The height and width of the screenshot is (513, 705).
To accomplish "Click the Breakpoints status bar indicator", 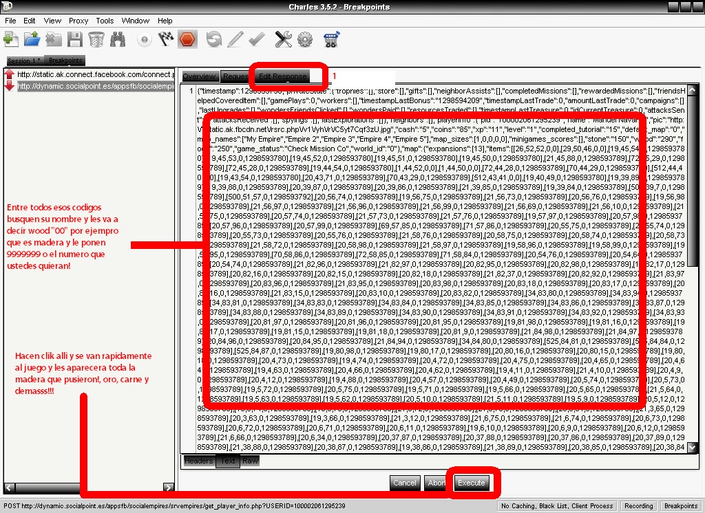I will point(681,506).
